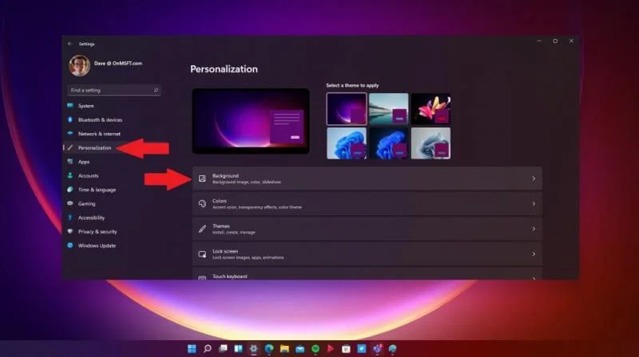Open the Mail app on the taskbar
Viewport: 639px width, 357px height.
300,349
